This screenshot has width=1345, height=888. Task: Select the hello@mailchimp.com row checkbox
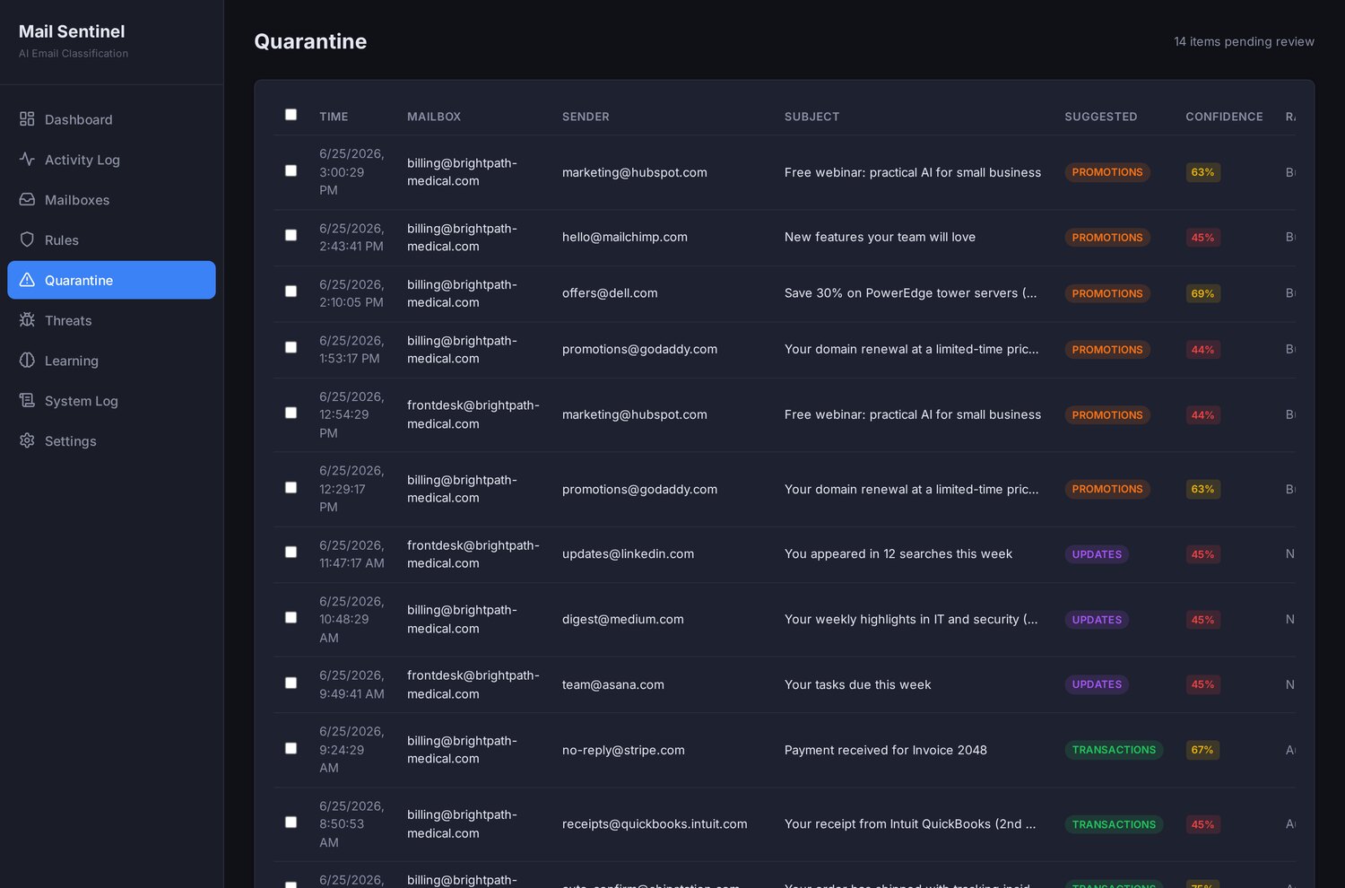(x=291, y=235)
